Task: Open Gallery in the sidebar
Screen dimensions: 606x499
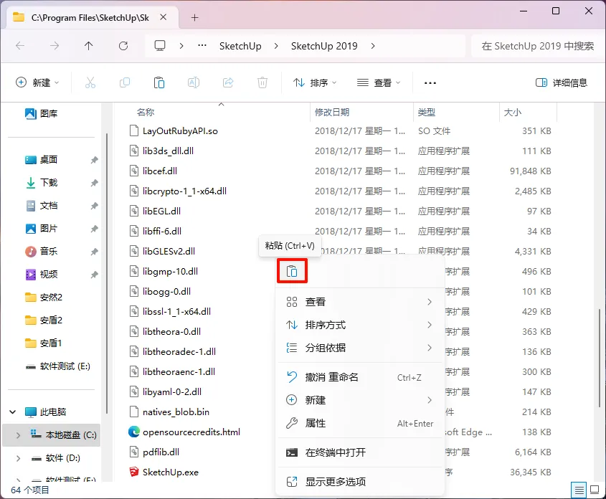Action: 42,113
